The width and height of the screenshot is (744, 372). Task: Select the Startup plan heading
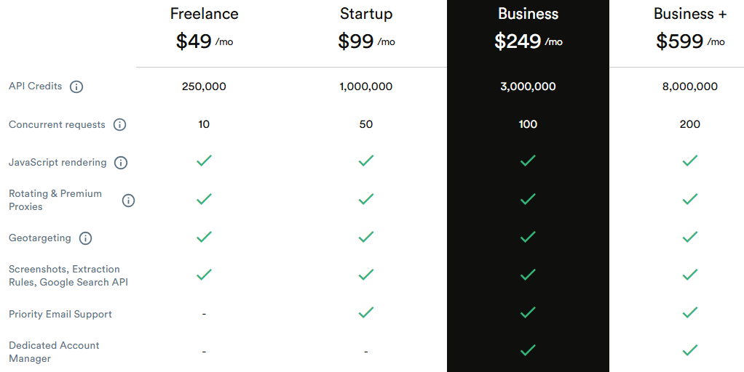[x=366, y=14]
